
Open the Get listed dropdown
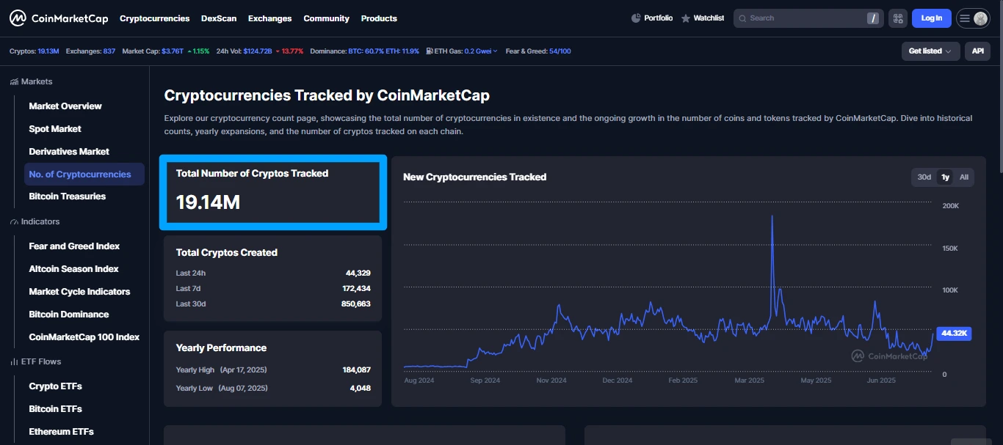(x=930, y=51)
